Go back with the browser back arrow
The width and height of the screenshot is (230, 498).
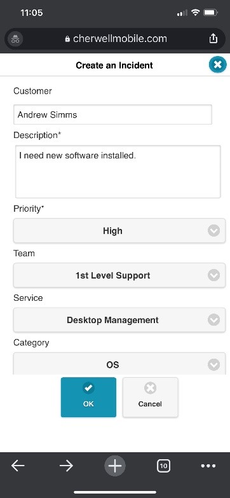18,466
